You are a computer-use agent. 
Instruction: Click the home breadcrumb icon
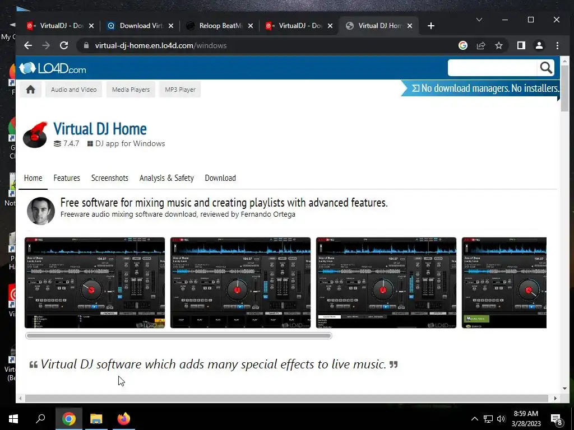click(30, 90)
